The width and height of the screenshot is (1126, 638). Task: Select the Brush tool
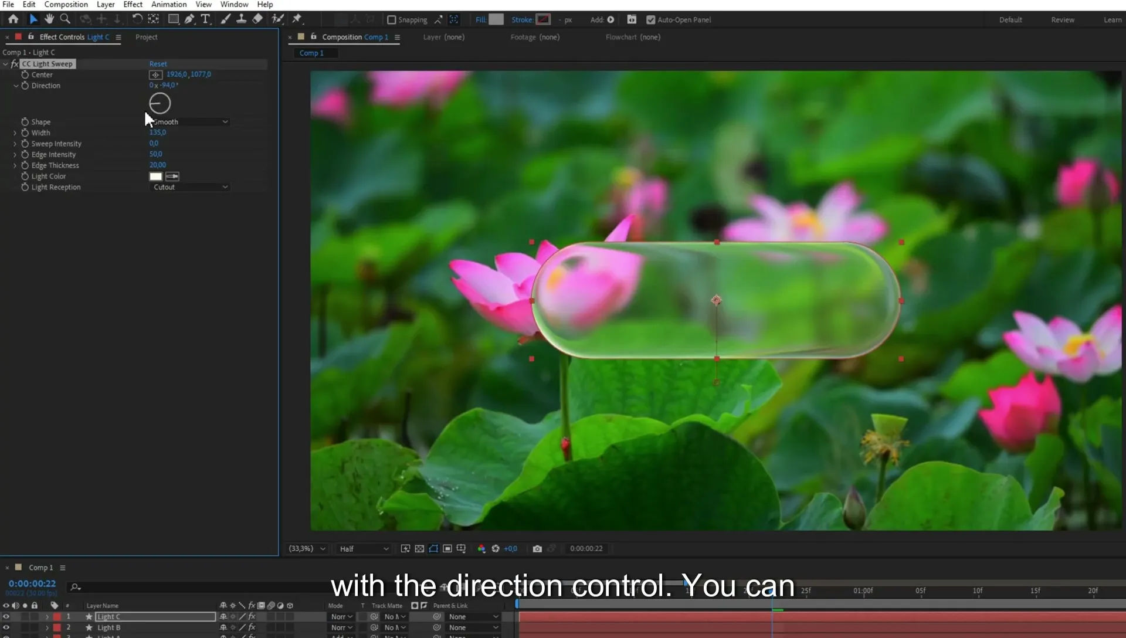click(225, 19)
